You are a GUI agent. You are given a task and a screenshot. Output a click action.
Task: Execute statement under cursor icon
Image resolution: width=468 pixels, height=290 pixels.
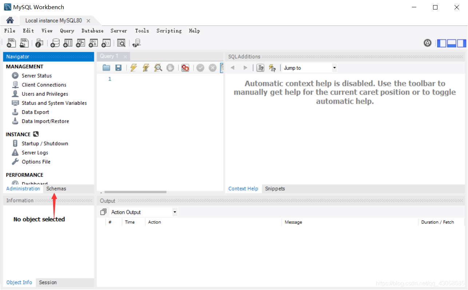[146, 68]
